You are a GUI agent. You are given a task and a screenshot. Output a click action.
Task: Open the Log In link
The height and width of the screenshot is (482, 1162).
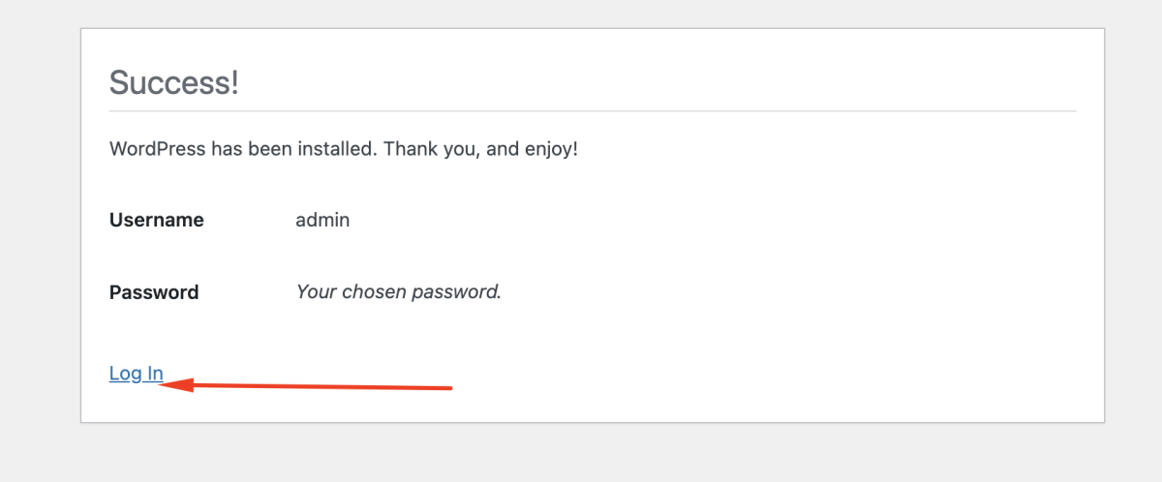click(x=136, y=374)
